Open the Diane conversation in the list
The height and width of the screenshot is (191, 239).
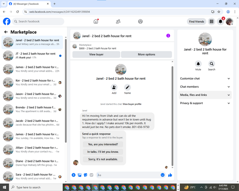[x=32, y=163]
